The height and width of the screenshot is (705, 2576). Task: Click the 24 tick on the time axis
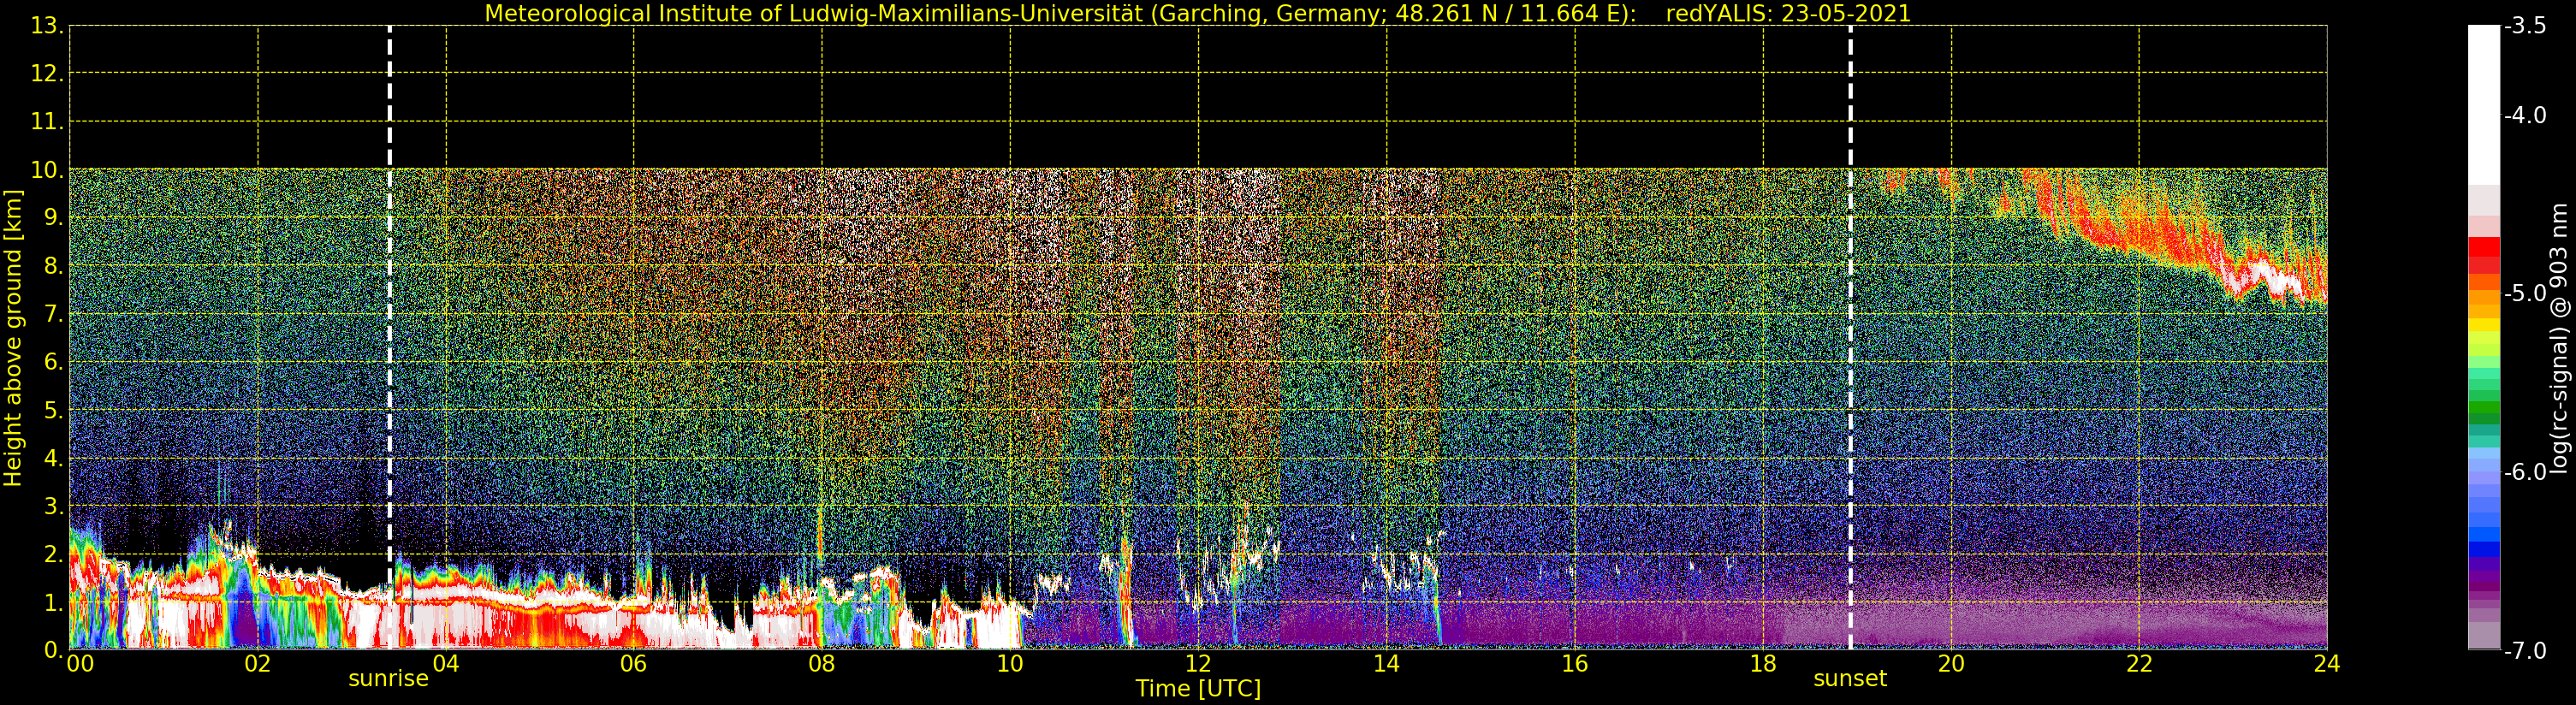point(2326,664)
